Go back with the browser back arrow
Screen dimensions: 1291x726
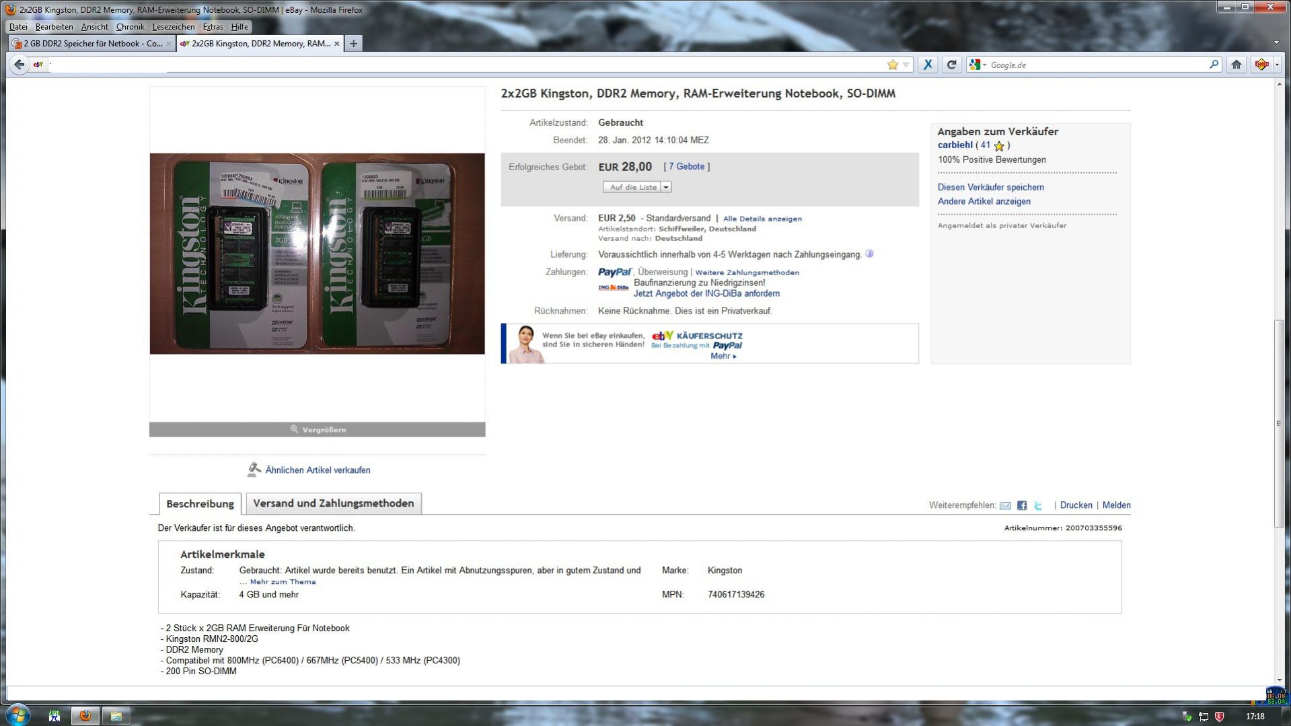point(19,65)
